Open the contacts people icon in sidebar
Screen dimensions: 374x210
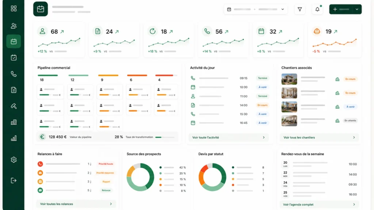[x=14, y=26]
